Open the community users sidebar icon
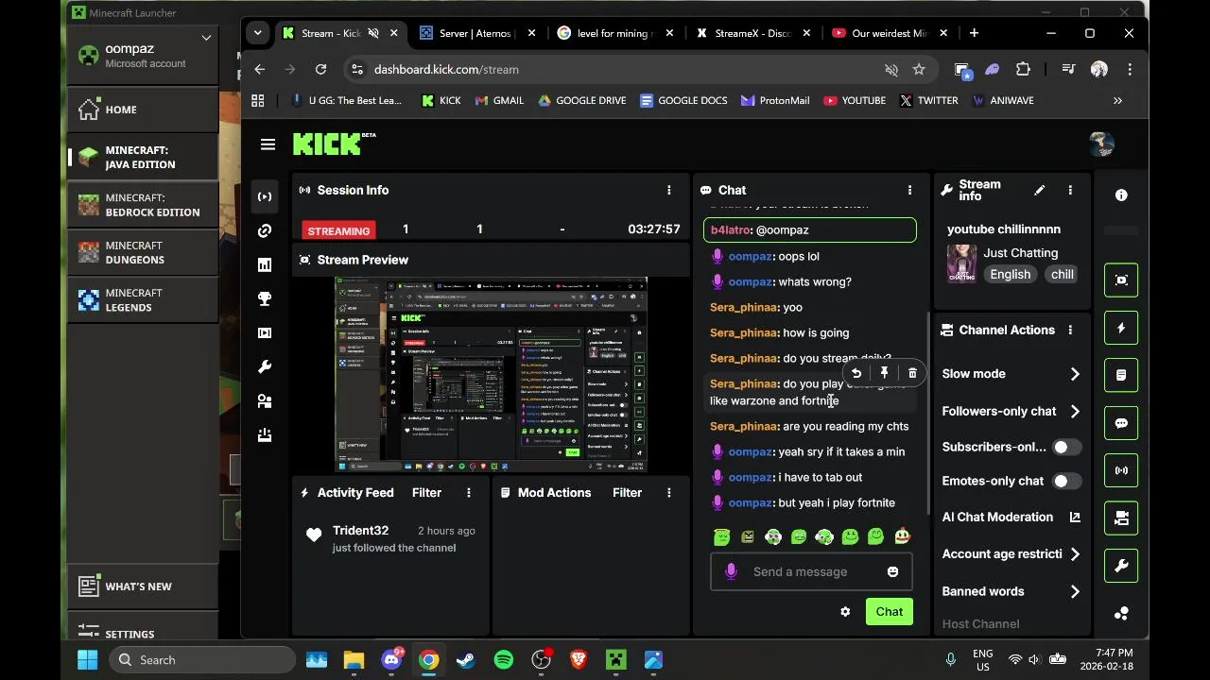Screen dimensions: 1210x680 (265, 401)
